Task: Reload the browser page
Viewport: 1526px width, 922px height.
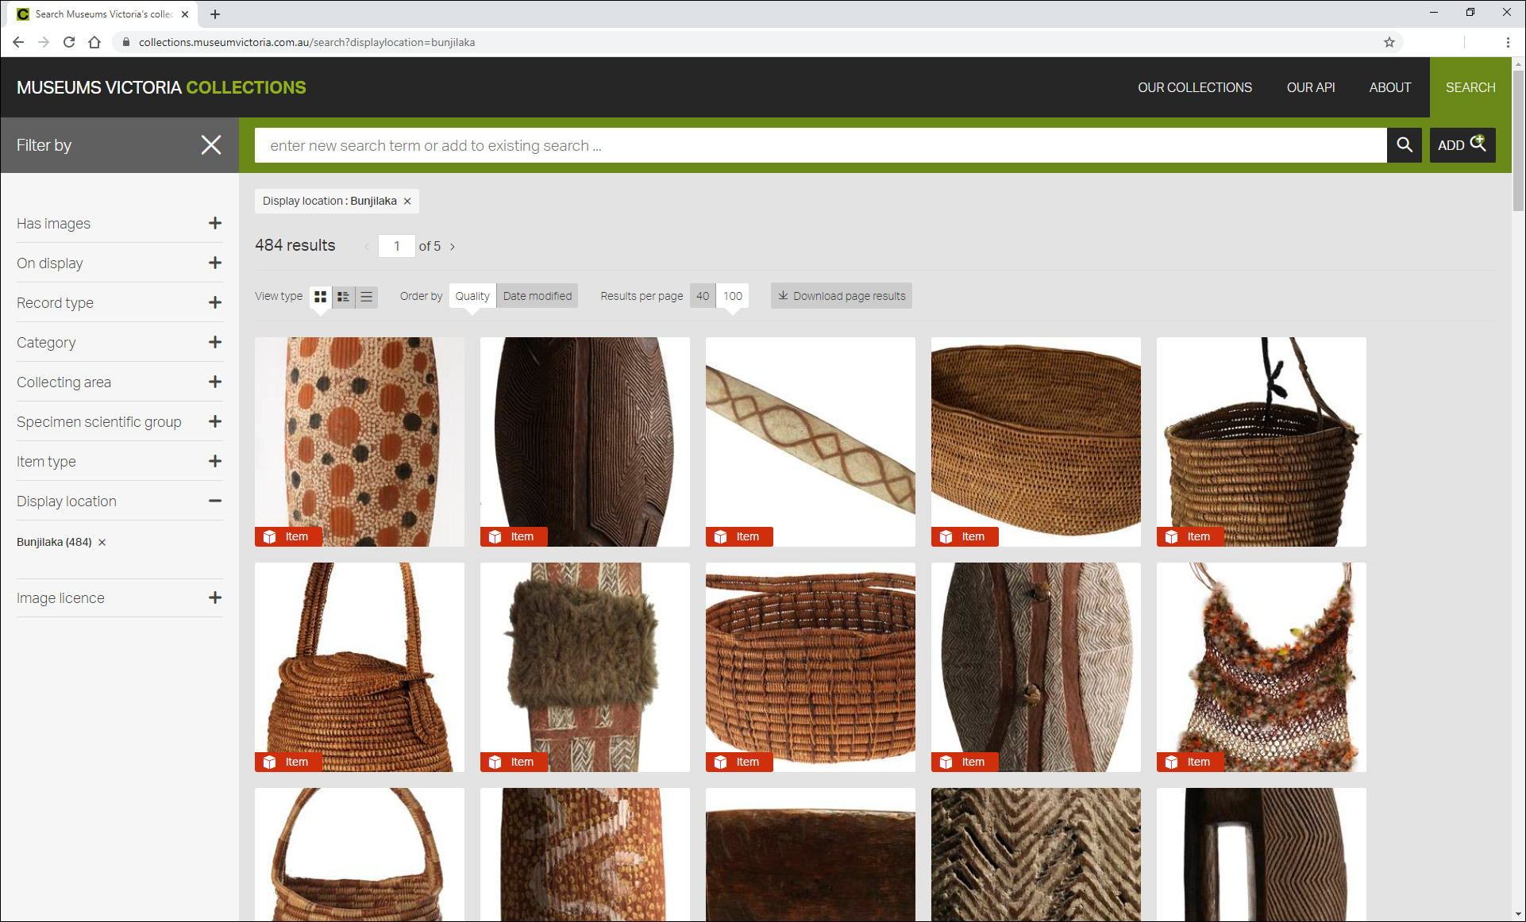Action: point(69,42)
